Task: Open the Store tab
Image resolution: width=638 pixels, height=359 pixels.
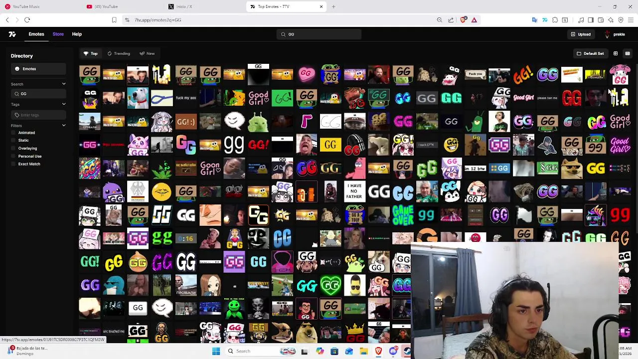Action: click(x=58, y=34)
